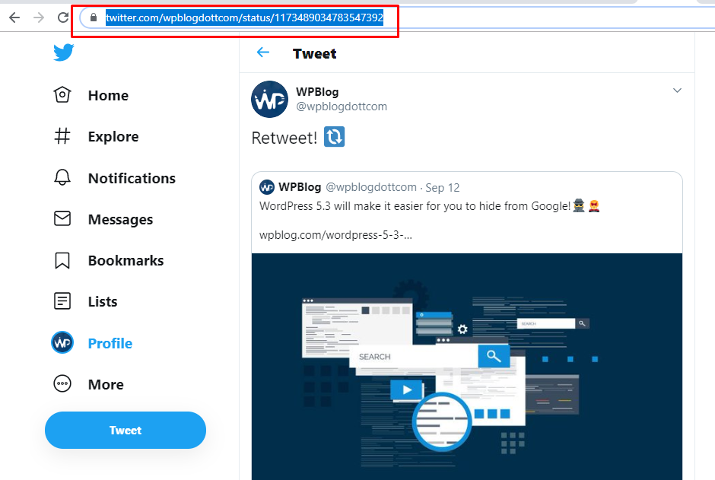Open Bookmarks label in sidebar

pyautogui.click(x=126, y=260)
